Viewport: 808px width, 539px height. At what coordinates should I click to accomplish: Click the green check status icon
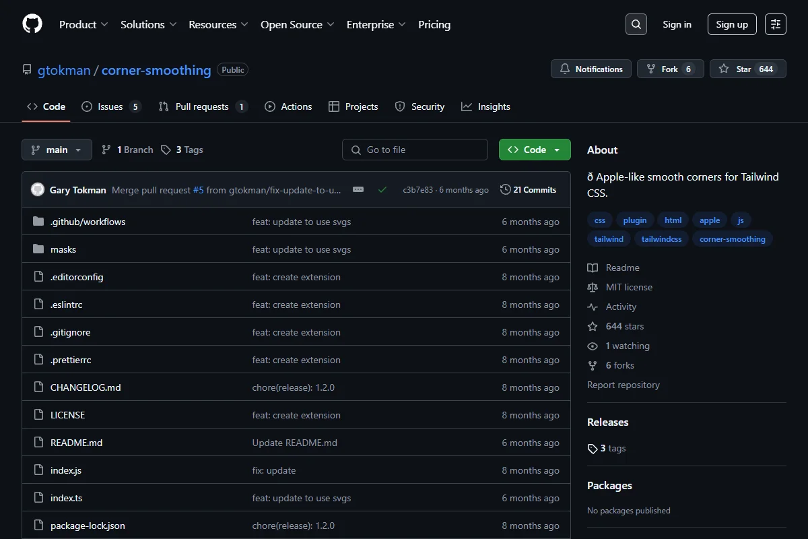pyautogui.click(x=382, y=190)
